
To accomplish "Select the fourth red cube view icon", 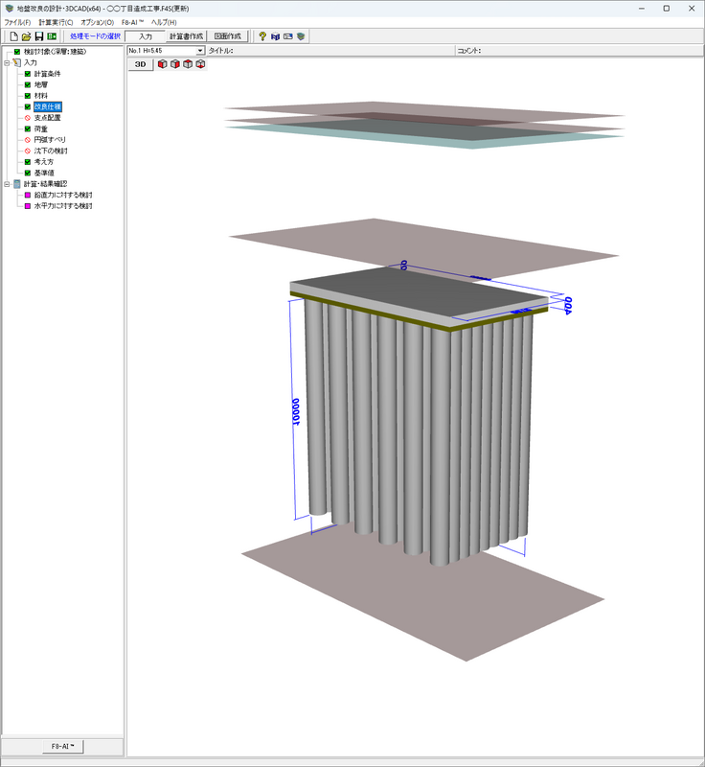I will click(200, 65).
